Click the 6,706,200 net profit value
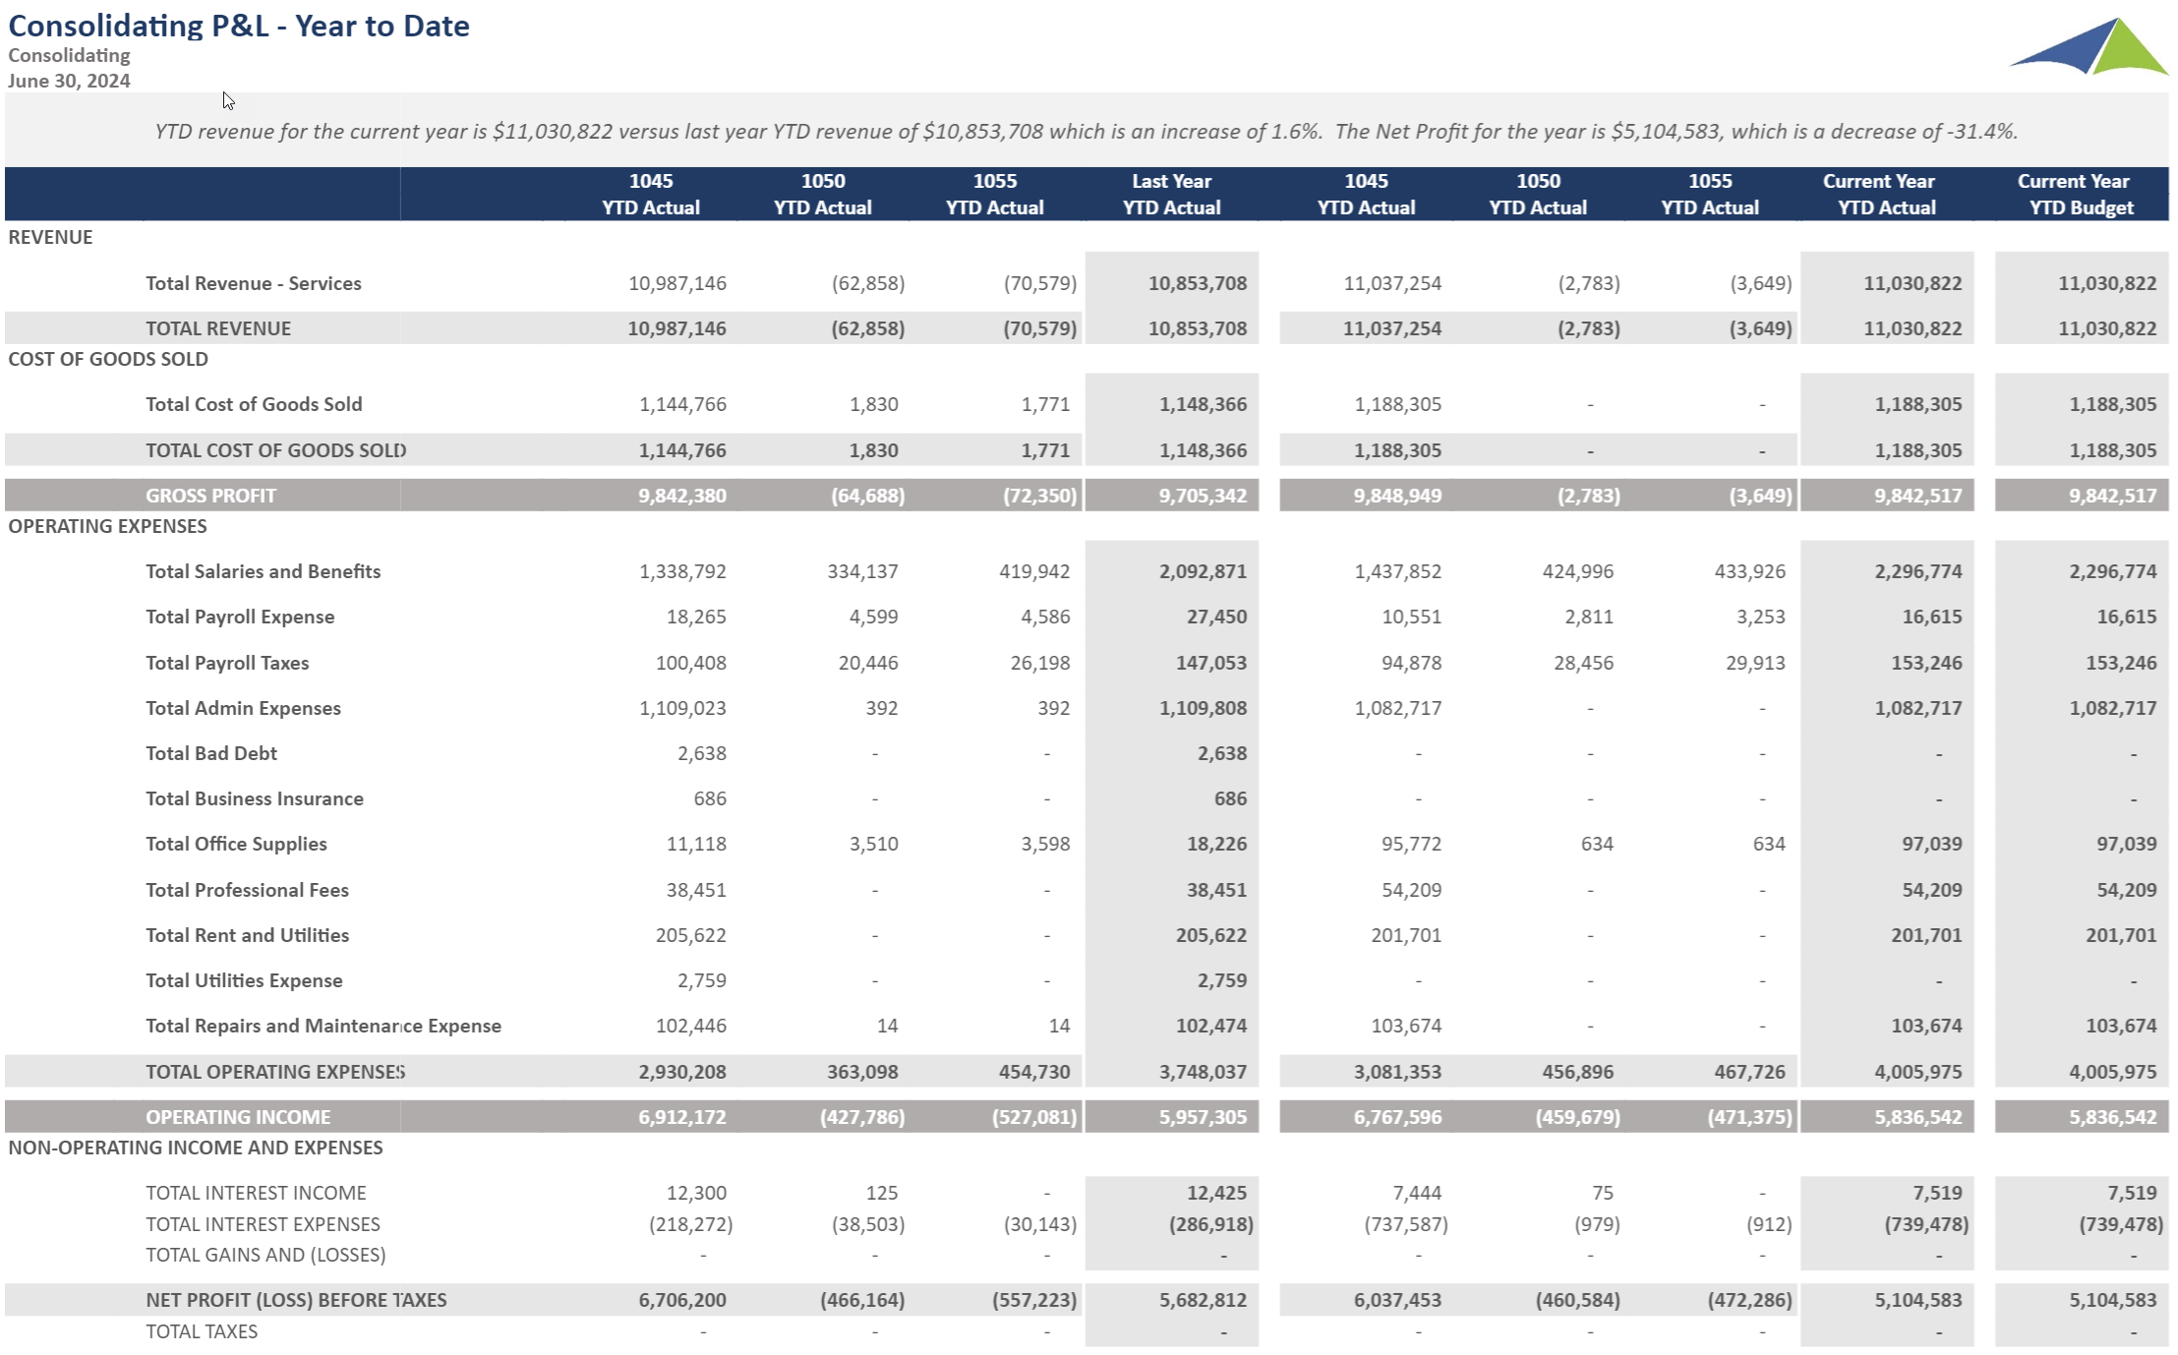2178x1355 pixels. [681, 1300]
